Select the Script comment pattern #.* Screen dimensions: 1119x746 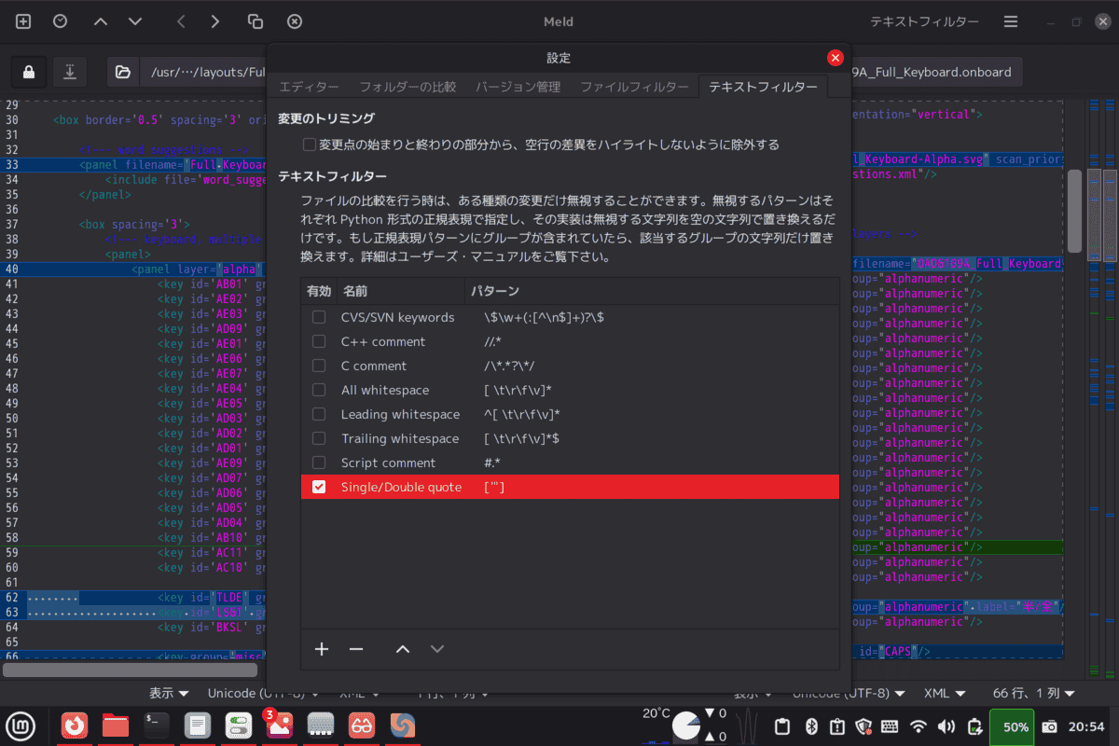493,463
